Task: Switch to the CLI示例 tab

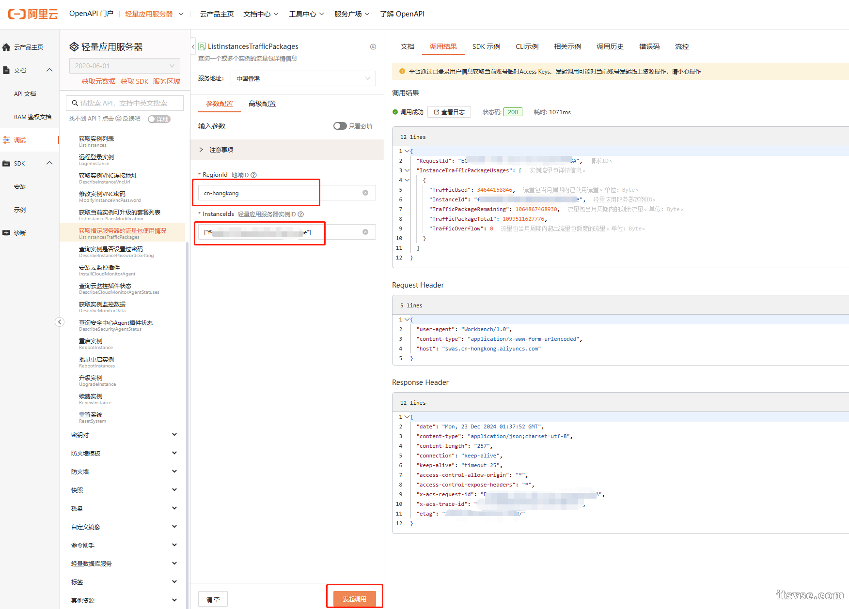Action: coord(527,46)
